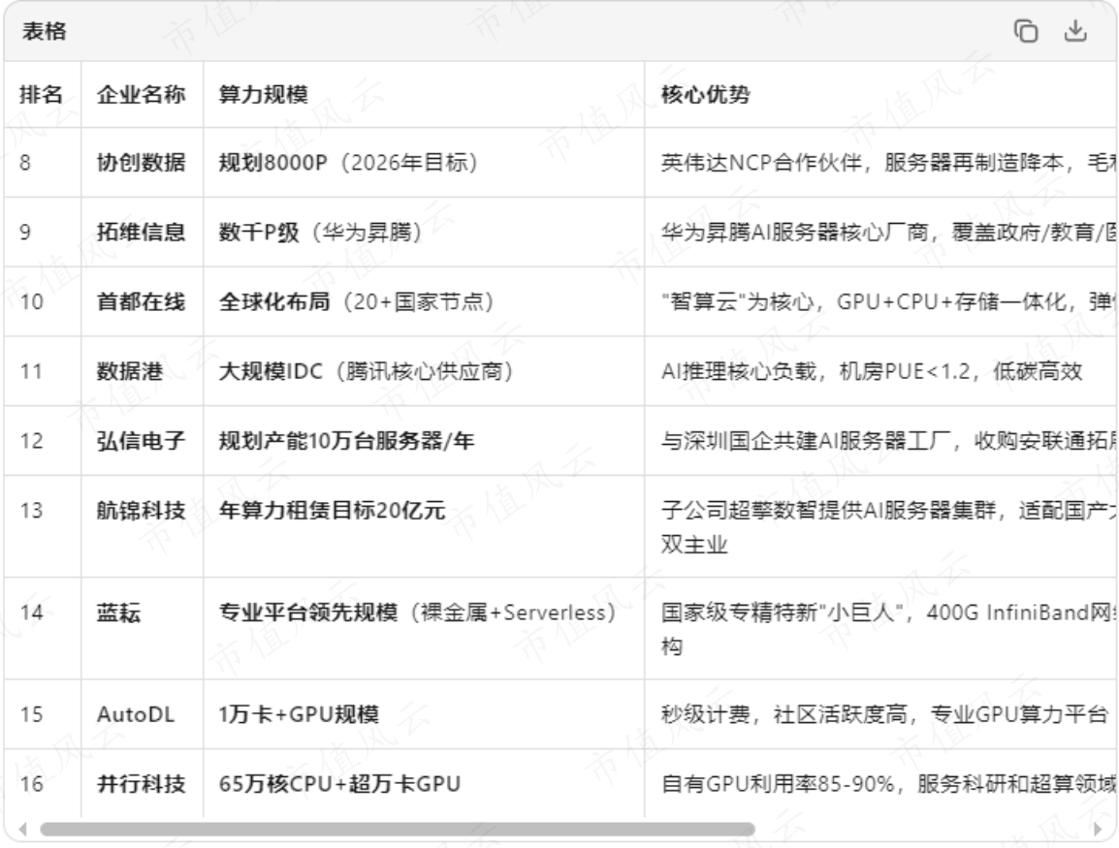Select the 企业名称 column header
The image size is (1119, 848).
[x=142, y=94]
